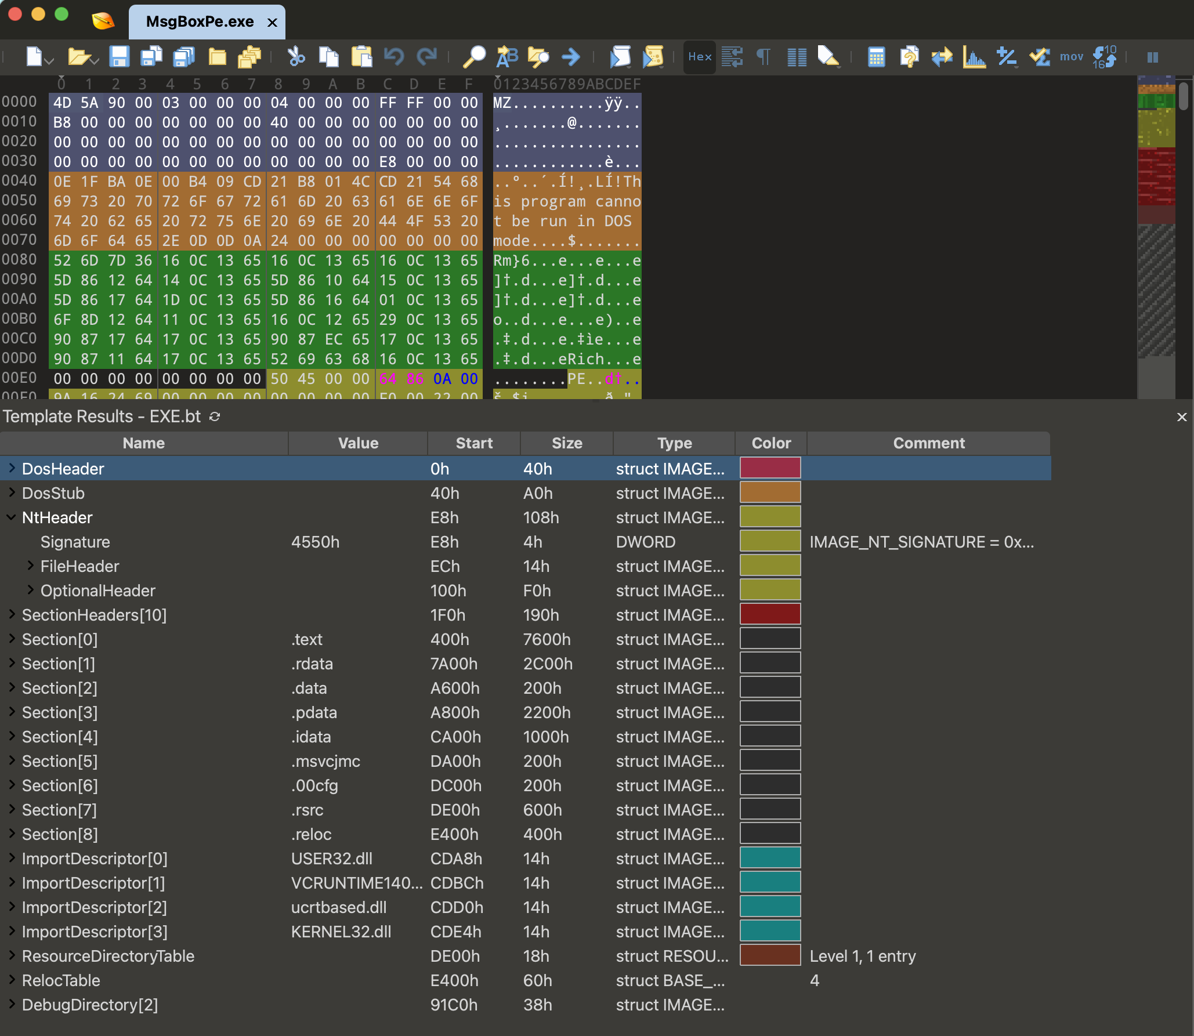Click the Paste clipboard icon
The image size is (1194, 1036).
tap(361, 57)
